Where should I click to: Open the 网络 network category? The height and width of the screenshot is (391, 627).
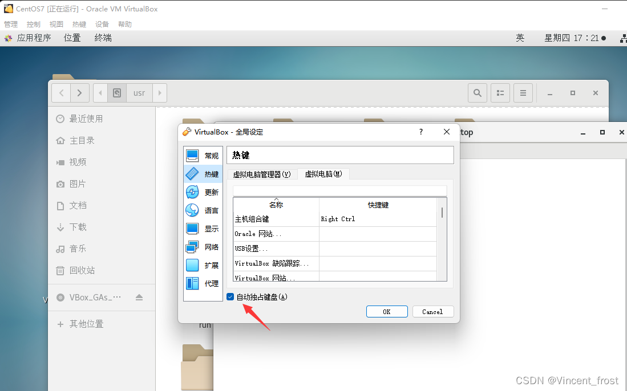click(x=203, y=247)
